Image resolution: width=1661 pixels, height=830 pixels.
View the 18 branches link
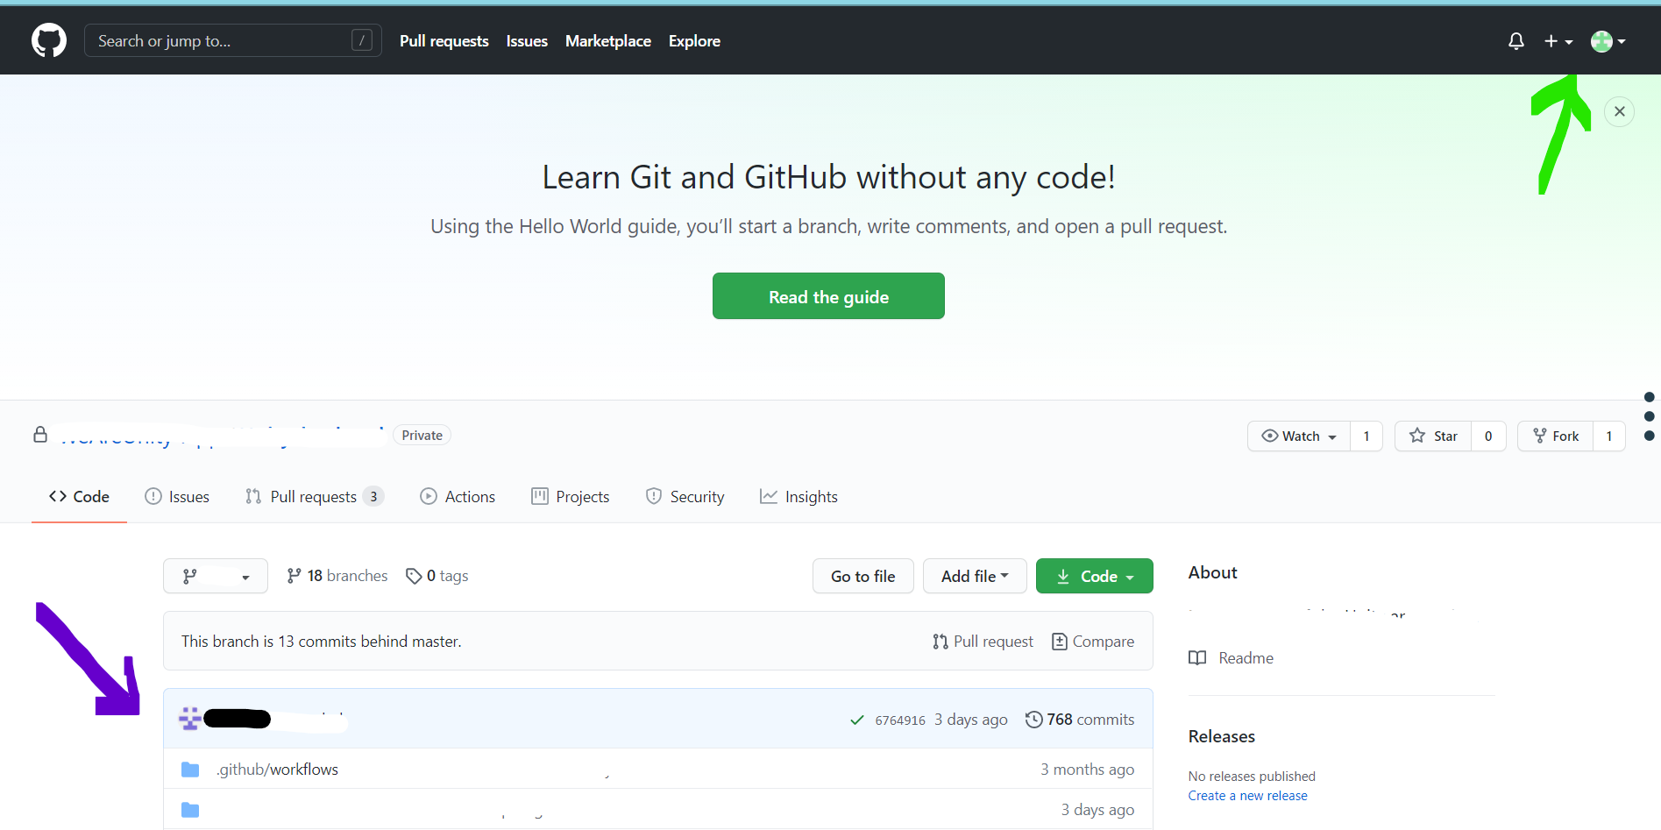click(x=337, y=576)
